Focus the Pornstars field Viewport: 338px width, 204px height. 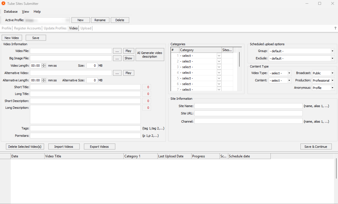click(x=85, y=136)
